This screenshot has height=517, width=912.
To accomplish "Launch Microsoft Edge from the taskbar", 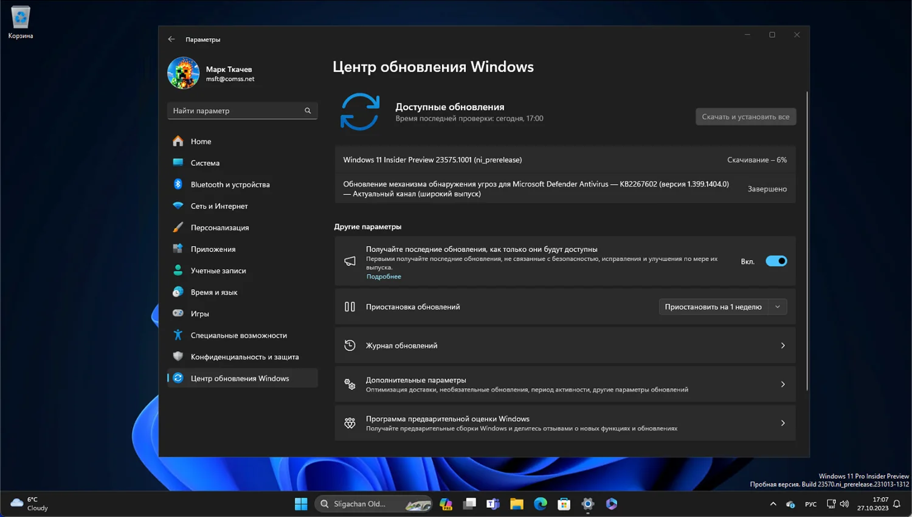I will 541,504.
